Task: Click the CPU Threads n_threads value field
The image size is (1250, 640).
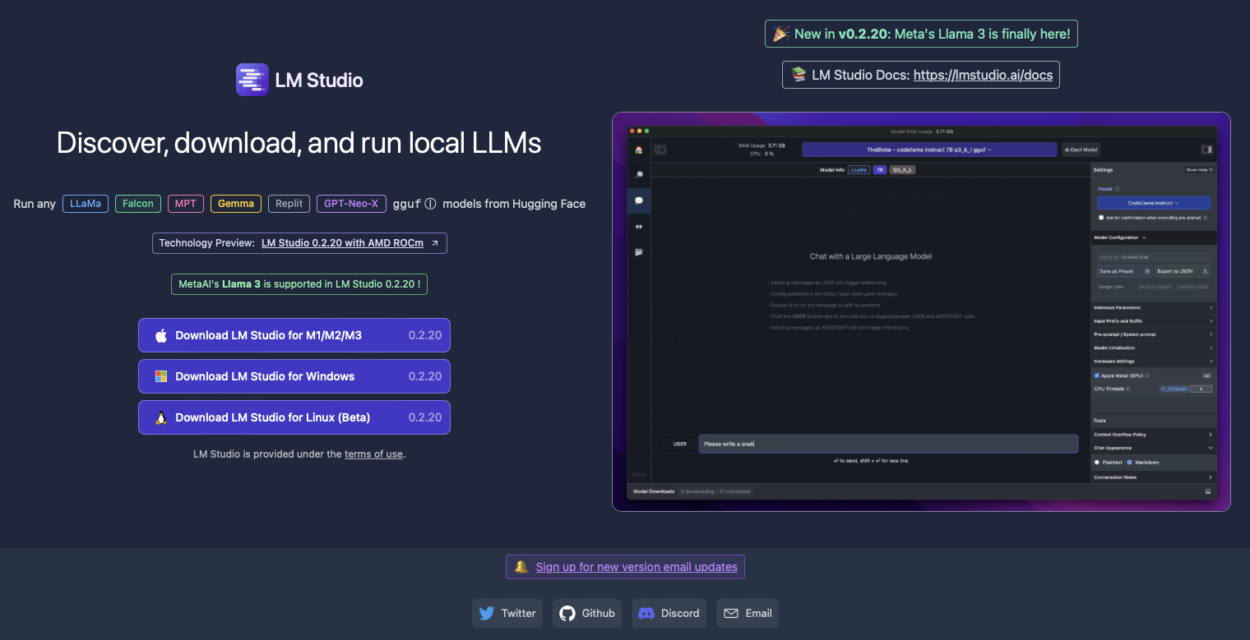Action: click(x=1201, y=389)
